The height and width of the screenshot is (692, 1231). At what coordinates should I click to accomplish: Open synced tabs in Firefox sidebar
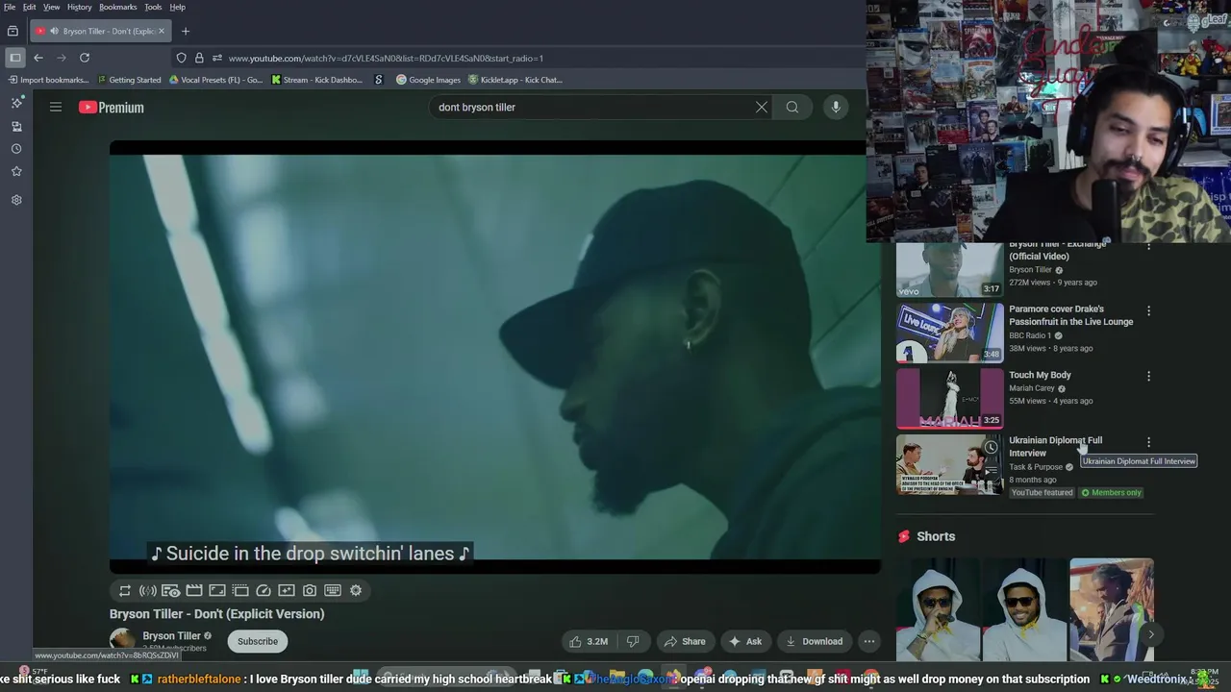pyautogui.click(x=16, y=127)
